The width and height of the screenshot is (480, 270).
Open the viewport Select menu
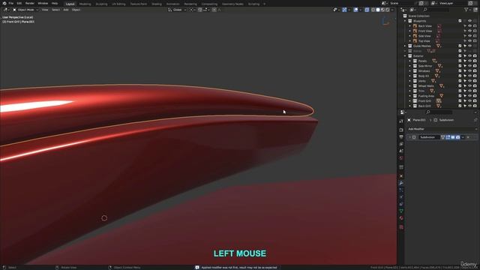pos(55,10)
